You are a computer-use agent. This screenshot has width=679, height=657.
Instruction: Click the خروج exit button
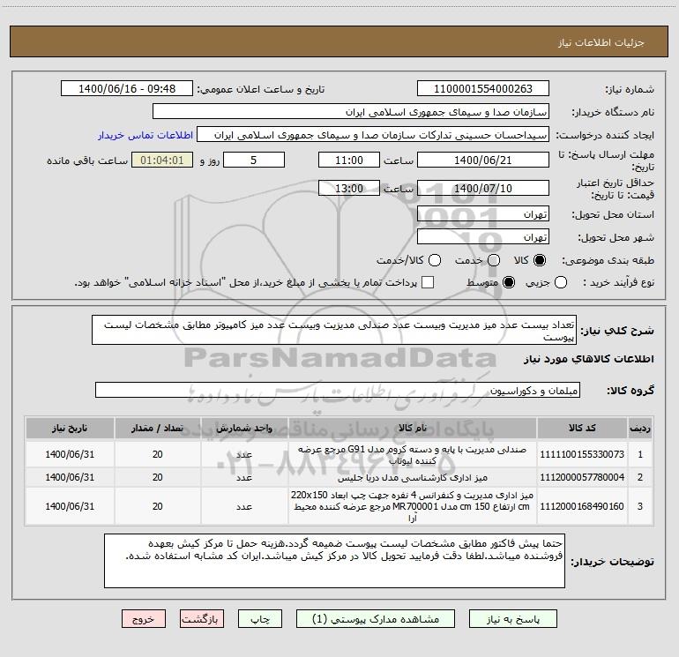tap(144, 619)
